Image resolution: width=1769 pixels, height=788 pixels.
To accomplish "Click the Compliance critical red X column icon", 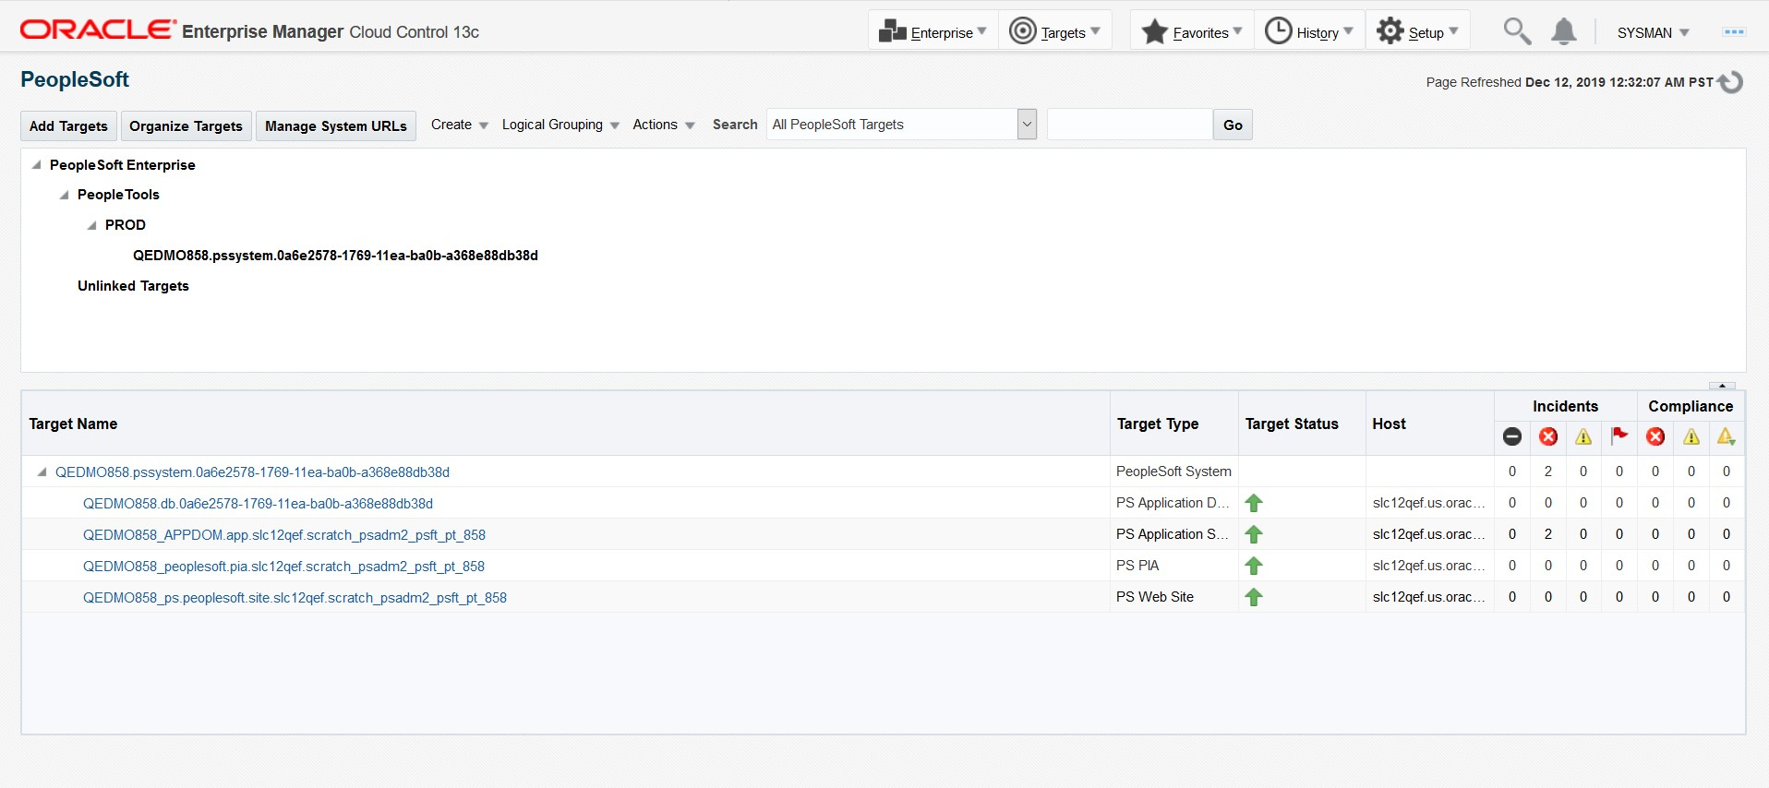I will tap(1655, 436).
